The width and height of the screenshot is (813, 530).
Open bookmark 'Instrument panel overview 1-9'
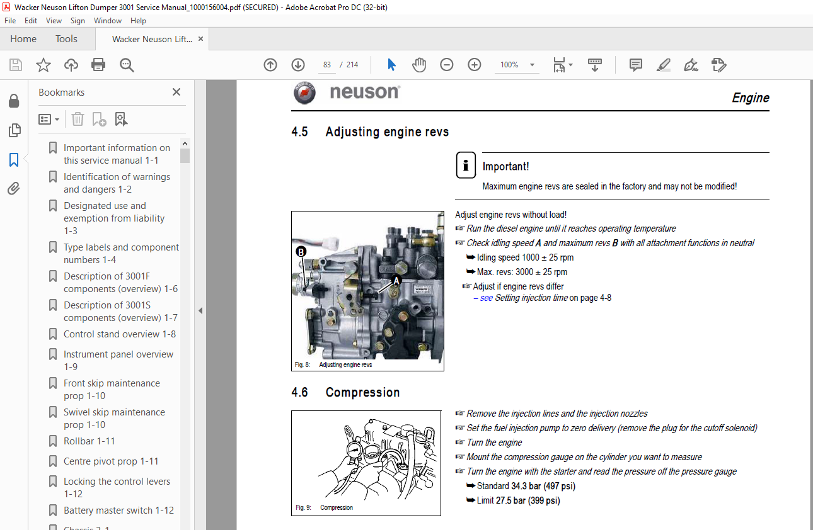118,361
